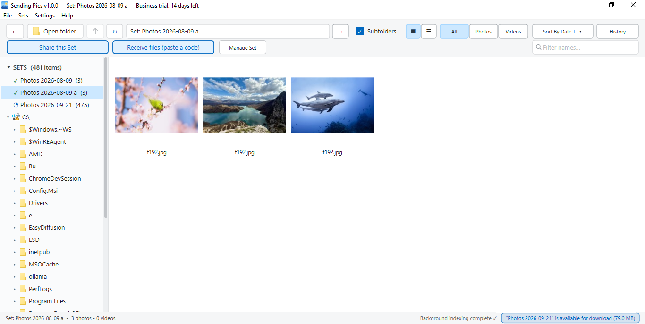
Task: Expand the Drivers folder node
Action: [15, 203]
